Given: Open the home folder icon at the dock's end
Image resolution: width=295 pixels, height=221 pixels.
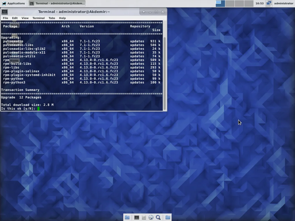Looking at the screenshot, I should click(x=168, y=218).
